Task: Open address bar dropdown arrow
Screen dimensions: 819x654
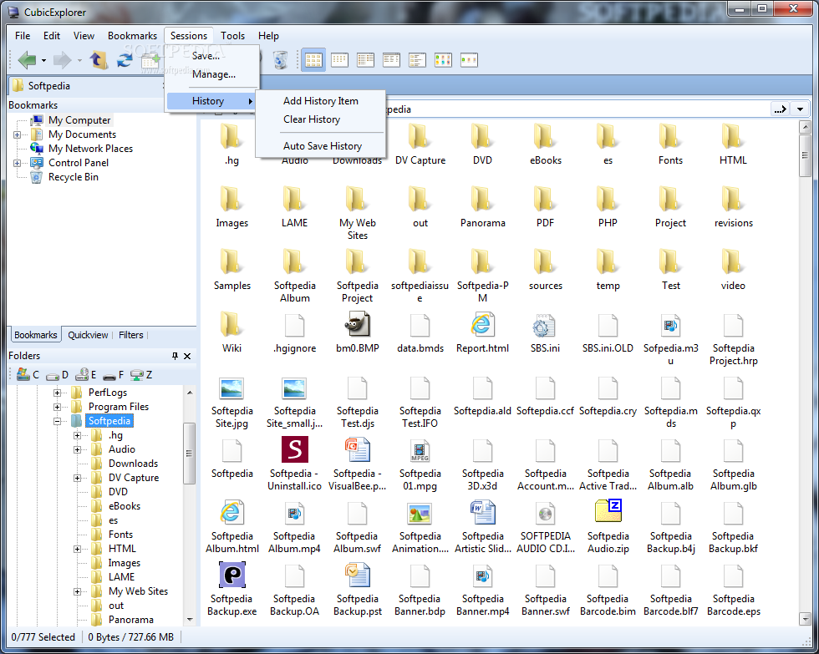Action: [x=801, y=109]
